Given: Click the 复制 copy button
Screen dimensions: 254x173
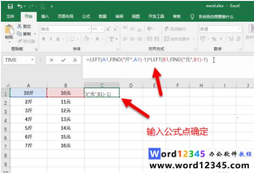Looking at the screenshot, I should click(x=24, y=34).
